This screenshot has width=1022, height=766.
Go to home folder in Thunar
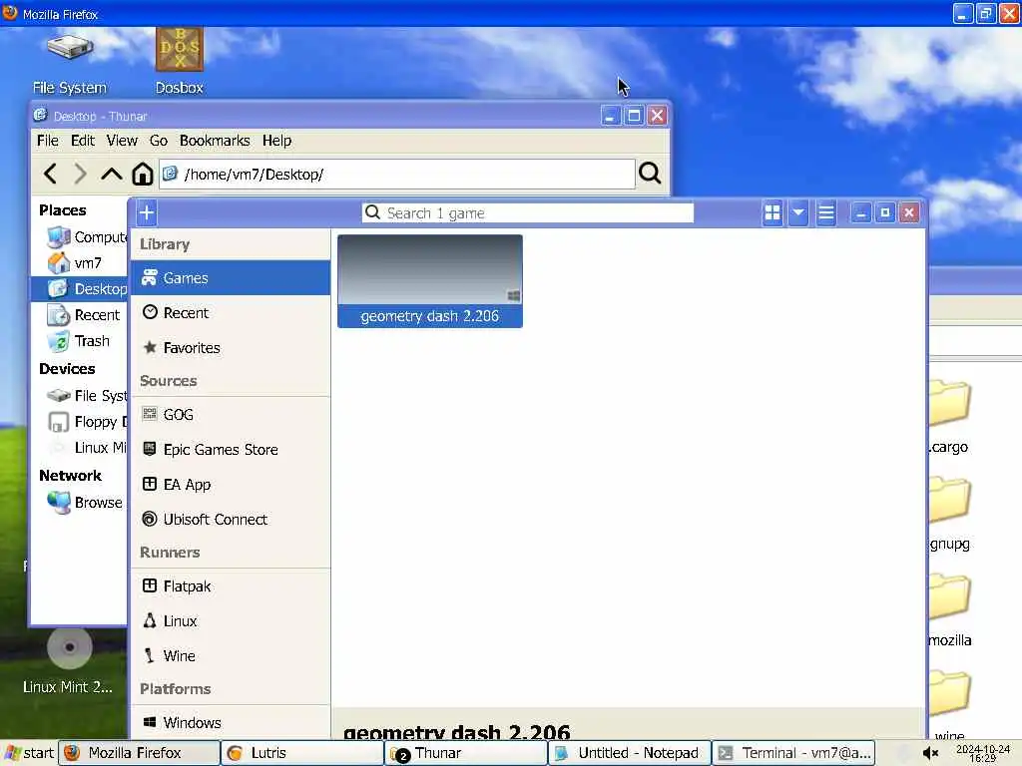[x=142, y=174]
